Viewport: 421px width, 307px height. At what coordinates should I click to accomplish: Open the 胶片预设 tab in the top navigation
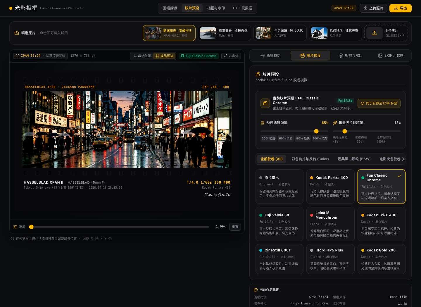click(x=192, y=8)
